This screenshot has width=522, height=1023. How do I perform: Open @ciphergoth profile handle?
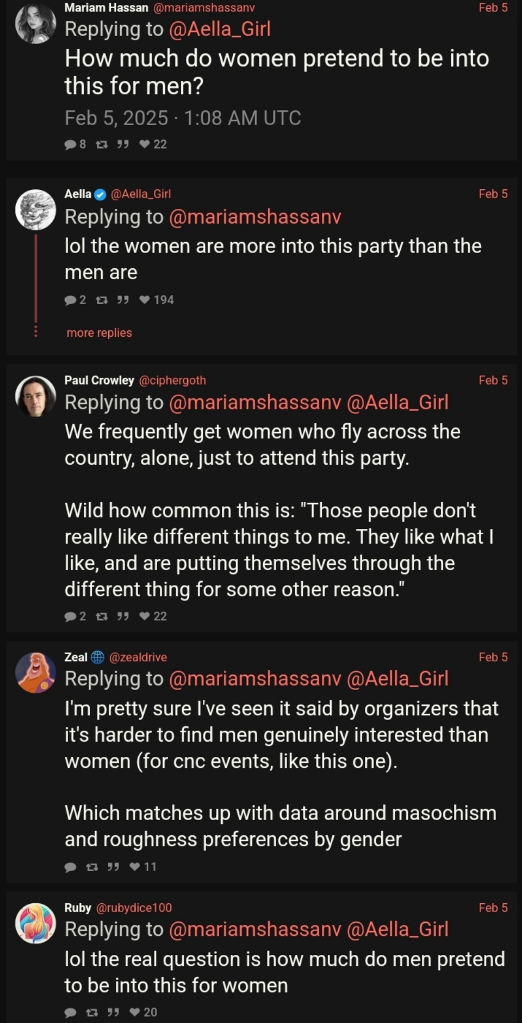point(172,380)
